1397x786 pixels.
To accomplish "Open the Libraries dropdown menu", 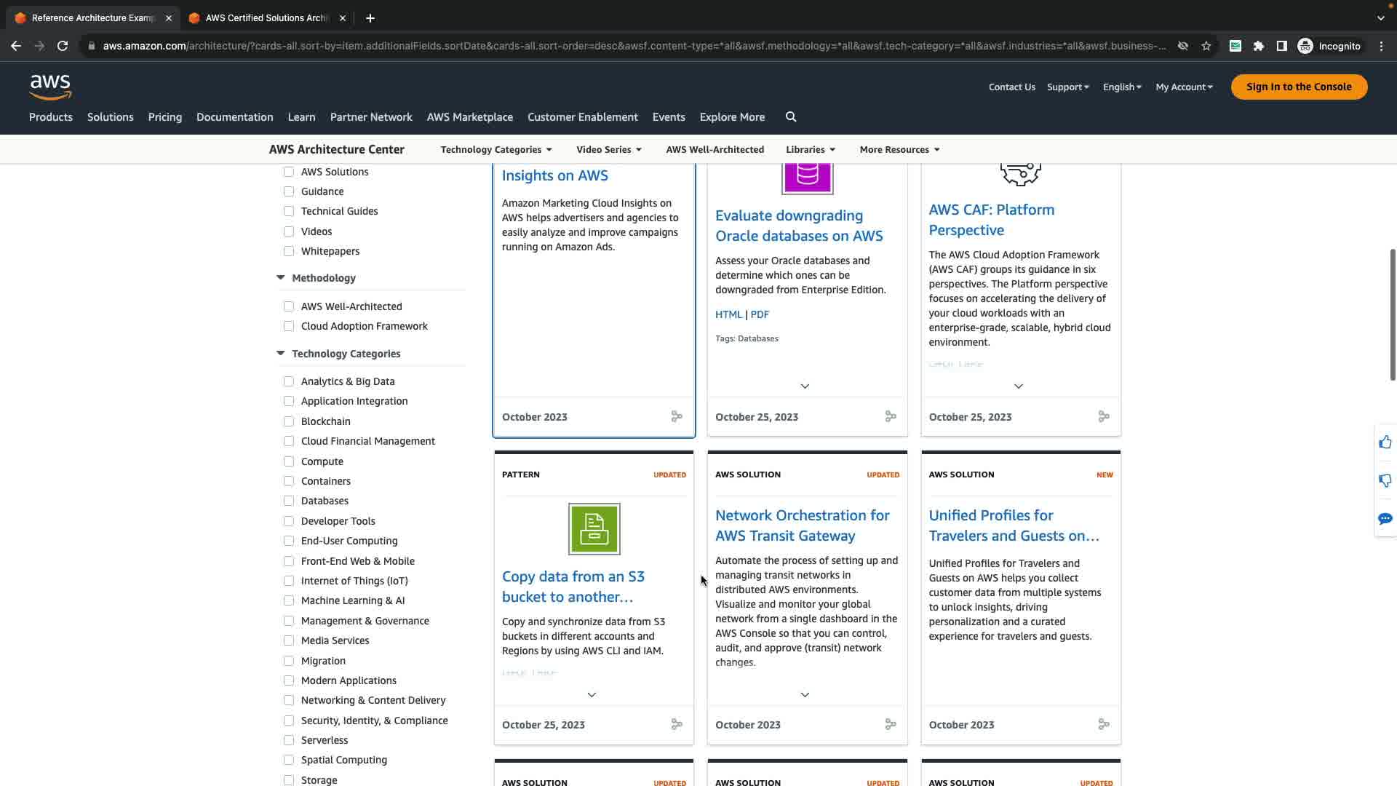I will (810, 150).
